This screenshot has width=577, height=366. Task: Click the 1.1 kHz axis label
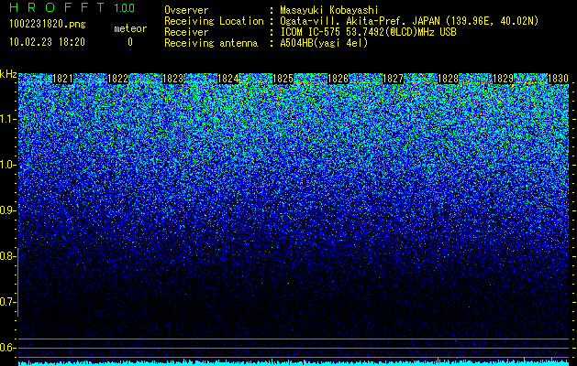(x=6, y=119)
